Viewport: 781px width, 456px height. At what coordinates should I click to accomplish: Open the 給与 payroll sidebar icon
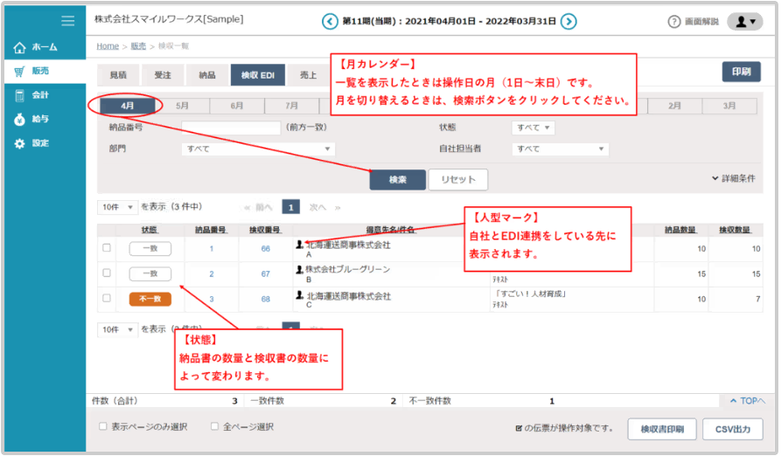(x=20, y=119)
